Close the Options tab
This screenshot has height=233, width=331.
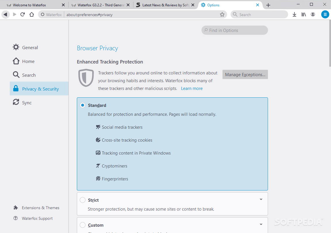coord(258,5)
